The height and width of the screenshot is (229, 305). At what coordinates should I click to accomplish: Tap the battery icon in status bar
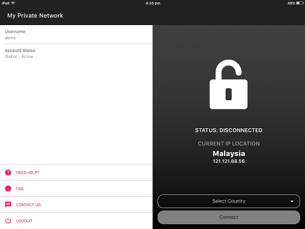tap(300, 3)
